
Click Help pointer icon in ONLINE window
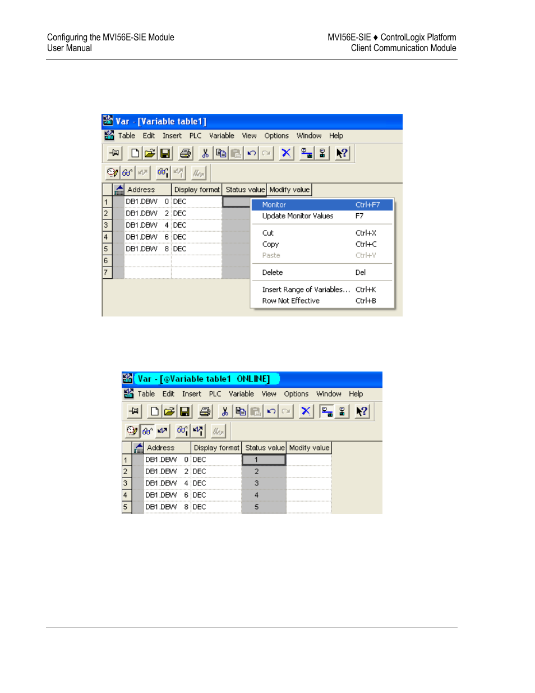tap(362, 411)
